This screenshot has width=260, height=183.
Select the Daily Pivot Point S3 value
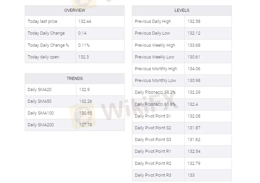tap(194, 140)
